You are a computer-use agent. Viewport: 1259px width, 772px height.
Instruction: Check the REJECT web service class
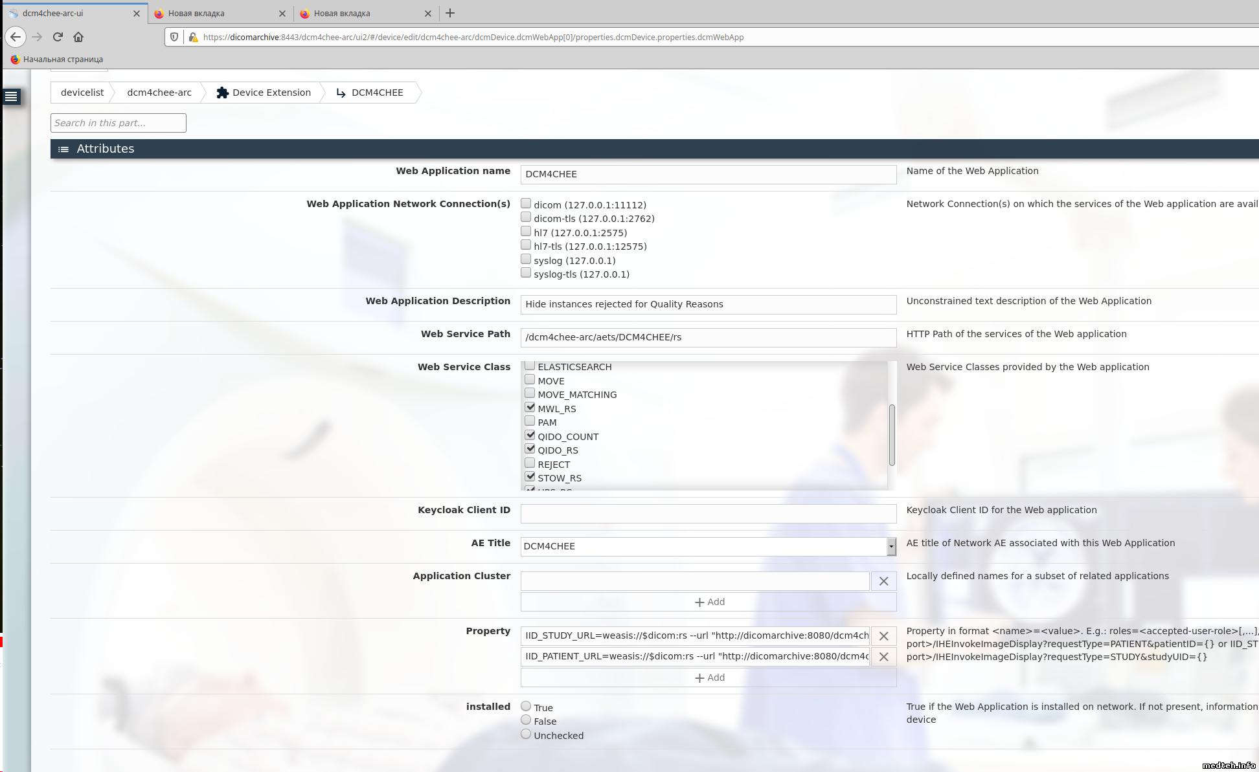pyautogui.click(x=530, y=463)
